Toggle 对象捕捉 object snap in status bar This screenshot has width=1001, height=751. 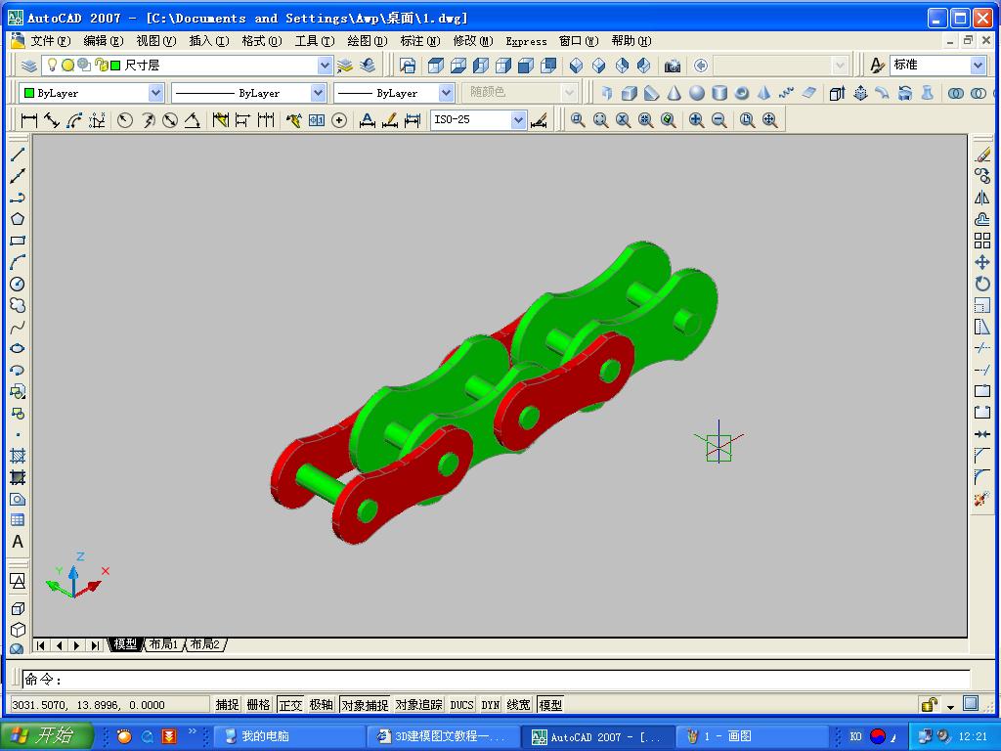tap(365, 704)
